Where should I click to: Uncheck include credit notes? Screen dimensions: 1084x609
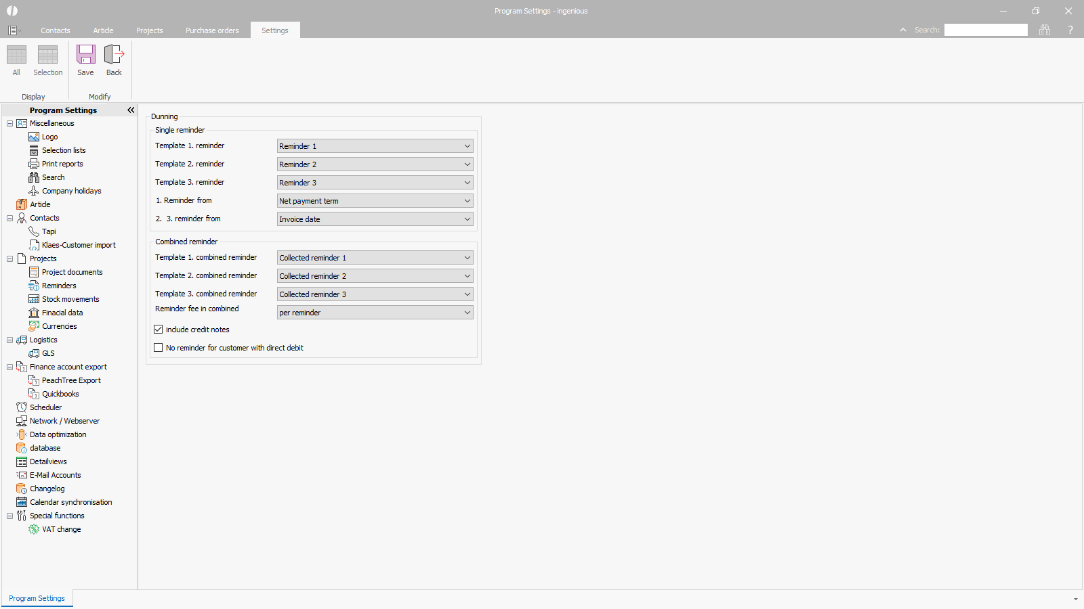pos(158,329)
